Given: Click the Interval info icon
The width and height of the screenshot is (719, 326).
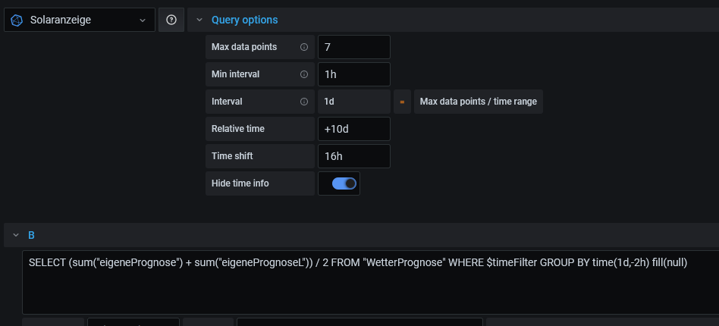Looking at the screenshot, I should coord(304,102).
